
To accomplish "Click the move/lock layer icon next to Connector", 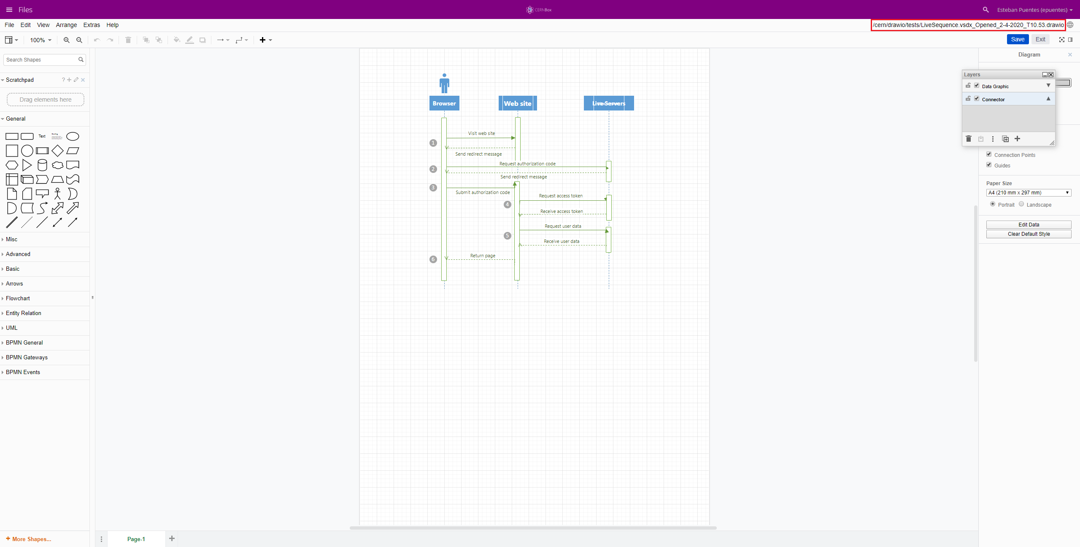I will click(x=968, y=98).
